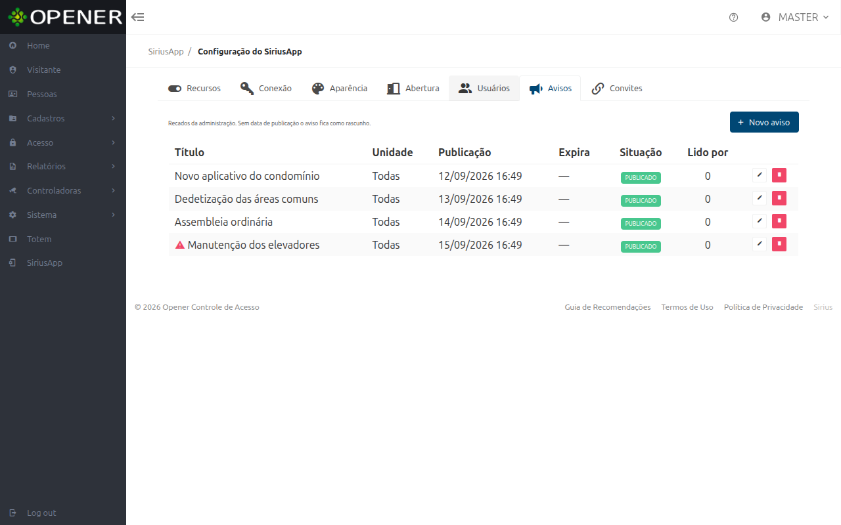Viewport: 841px width, 525px height.
Task: Click the PUBLICADO badge for 'Assembleia ordinária'
Action: point(641,223)
